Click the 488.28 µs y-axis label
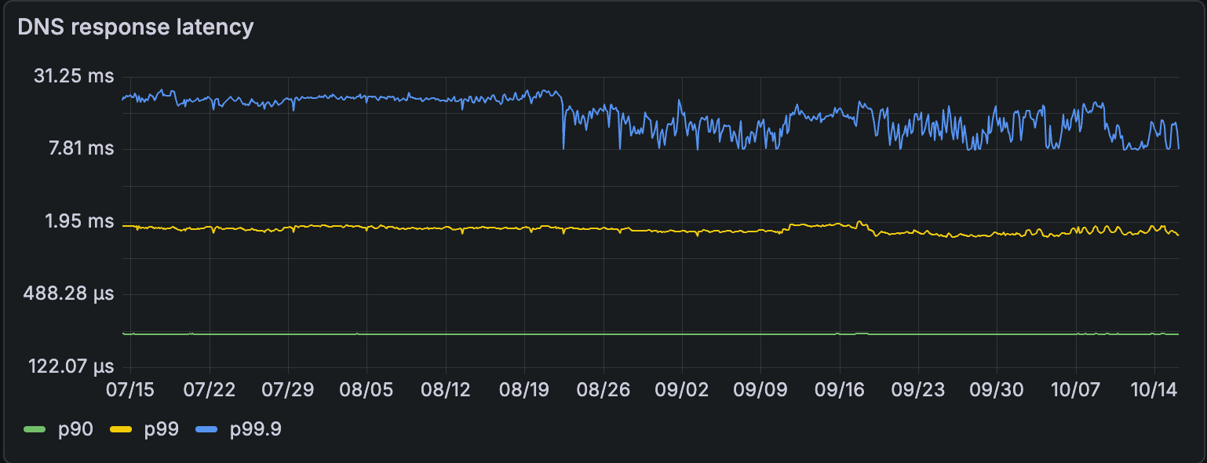The height and width of the screenshot is (463, 1207). pos(68,294)
